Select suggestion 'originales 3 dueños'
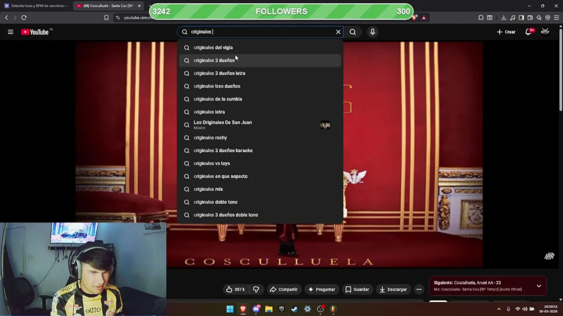 pos(260,60)
